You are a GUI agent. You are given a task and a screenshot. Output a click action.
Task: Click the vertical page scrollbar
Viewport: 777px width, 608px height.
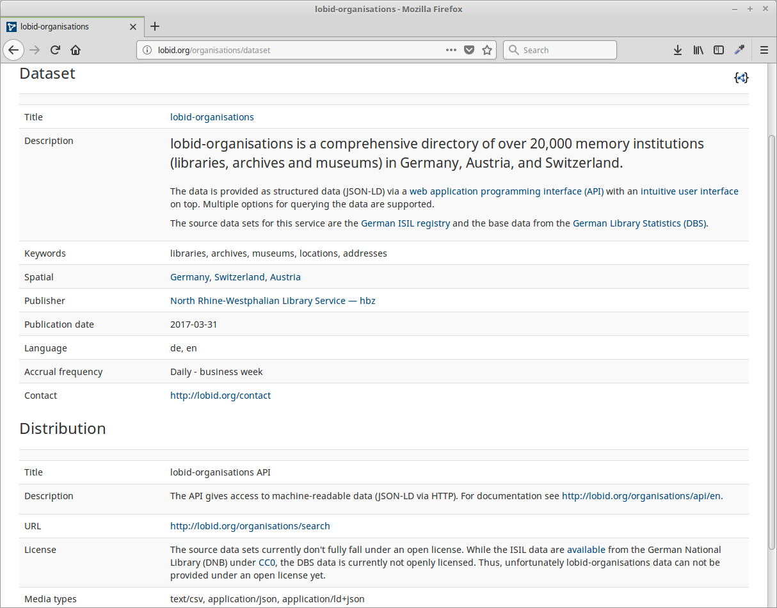tap(772, 320)
